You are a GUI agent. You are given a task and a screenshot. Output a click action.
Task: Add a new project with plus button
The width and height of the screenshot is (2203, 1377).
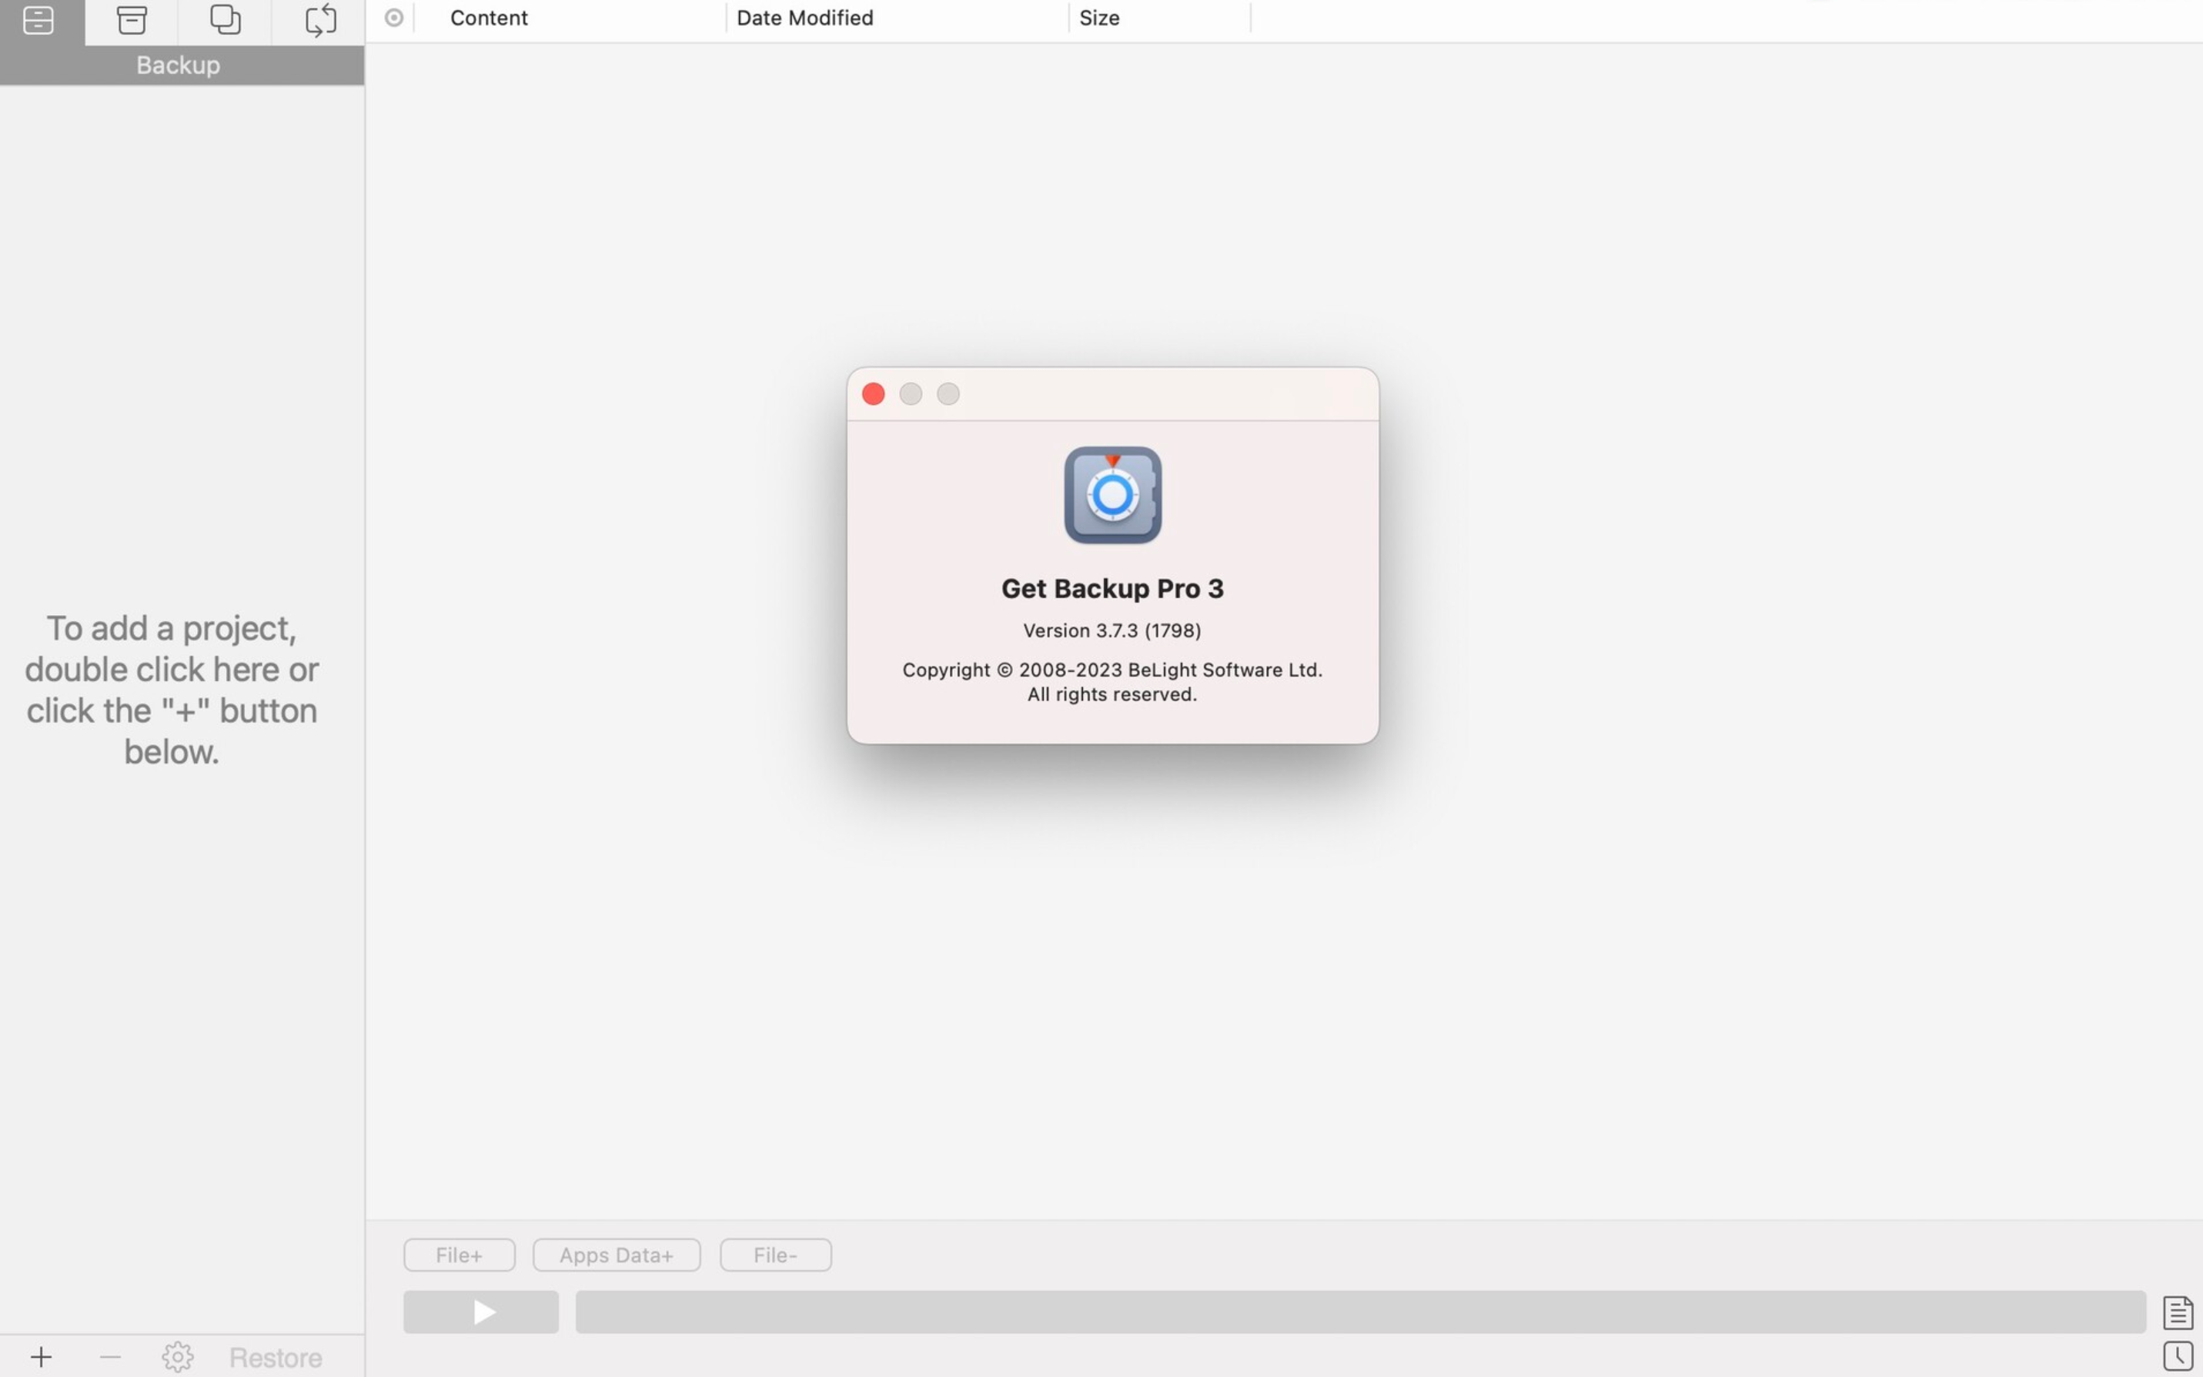(x=41, y=1357)
